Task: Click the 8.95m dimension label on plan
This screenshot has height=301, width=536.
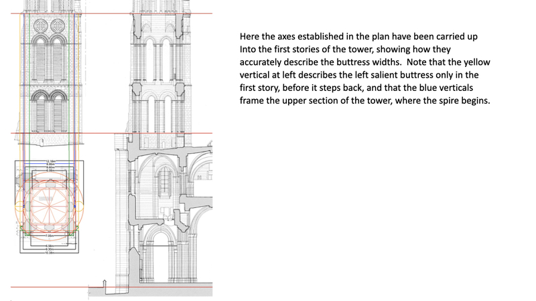Action: (x=50, y=164)
